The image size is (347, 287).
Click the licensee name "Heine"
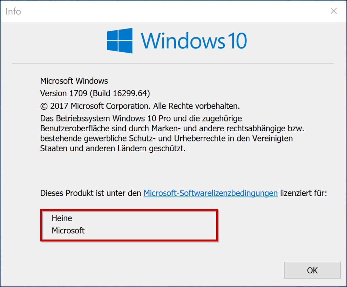[62, 218]
